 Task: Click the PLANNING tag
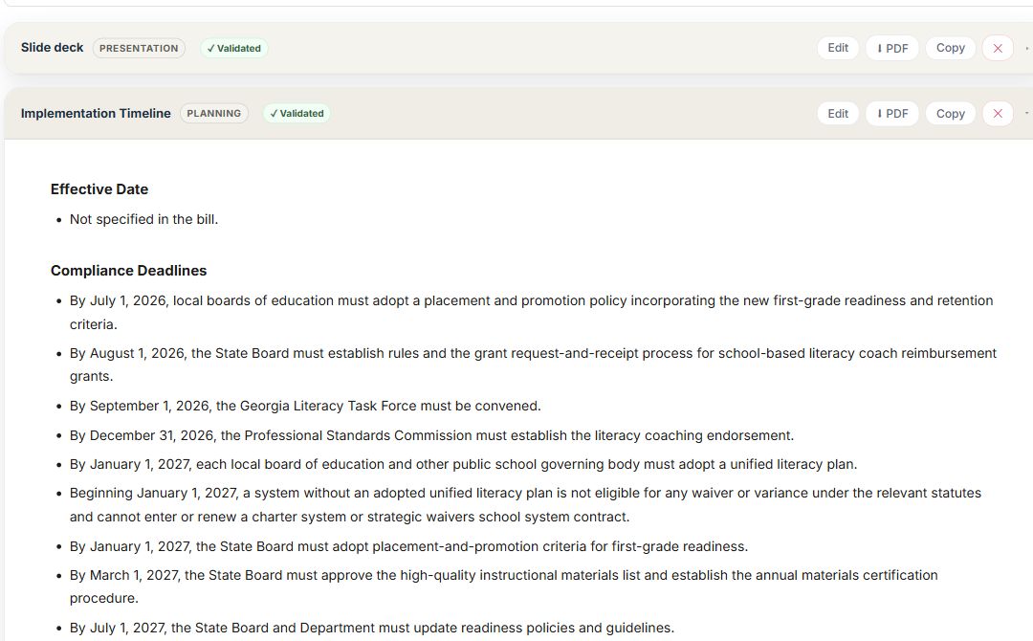[214, 113]
